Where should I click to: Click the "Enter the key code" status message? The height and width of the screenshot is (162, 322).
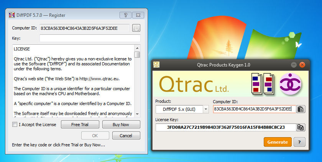tap(59, 145)
